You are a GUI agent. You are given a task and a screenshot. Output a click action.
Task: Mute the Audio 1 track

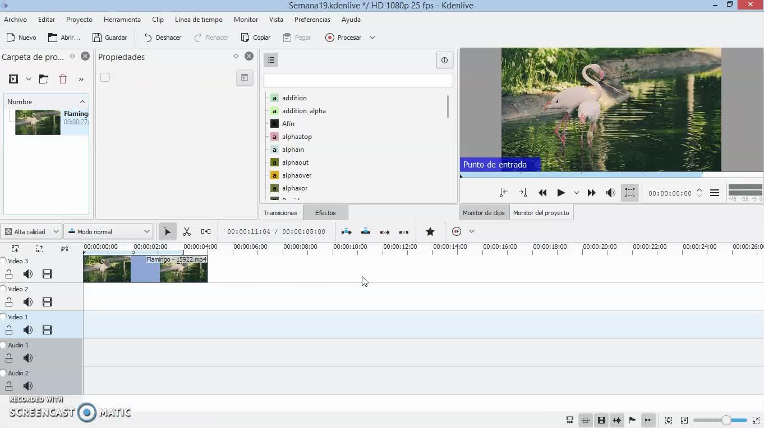pyautogui.click(x=28, y=358)
